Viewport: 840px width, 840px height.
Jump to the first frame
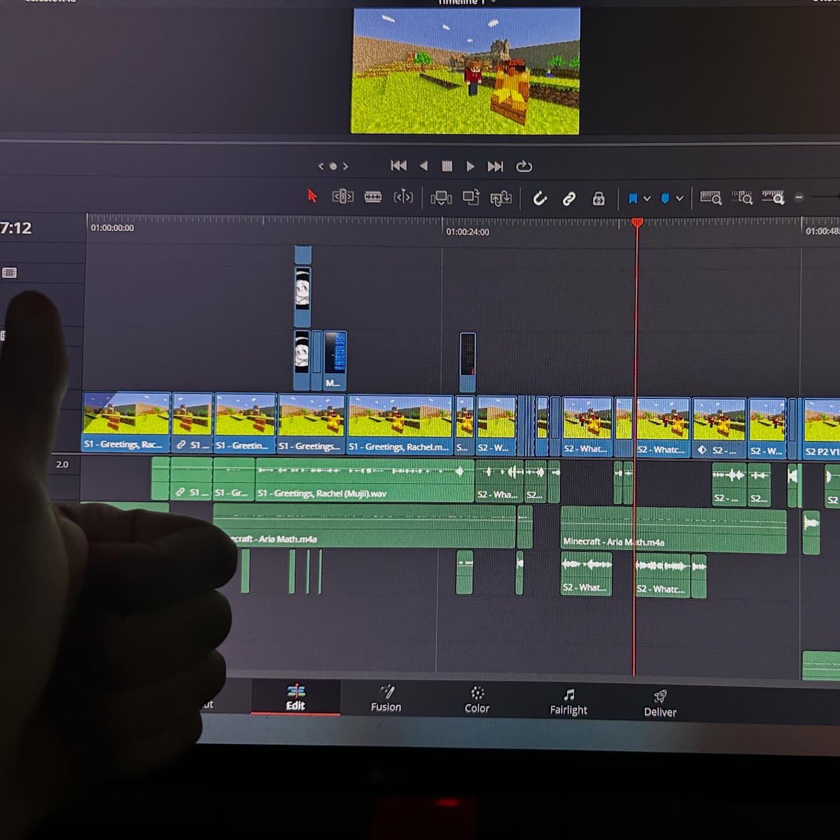coord(398,166)
